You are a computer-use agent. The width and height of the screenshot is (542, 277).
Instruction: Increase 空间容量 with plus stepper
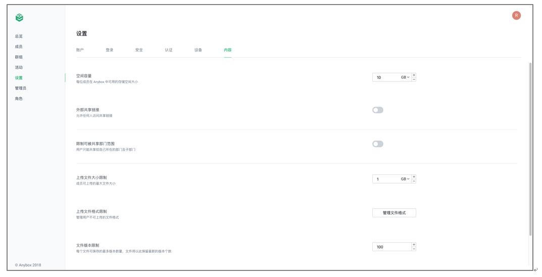click(x=414, y=75)
